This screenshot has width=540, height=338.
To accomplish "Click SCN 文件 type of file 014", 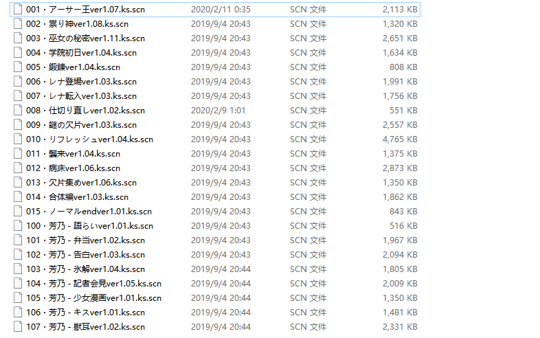I will 308,196.
